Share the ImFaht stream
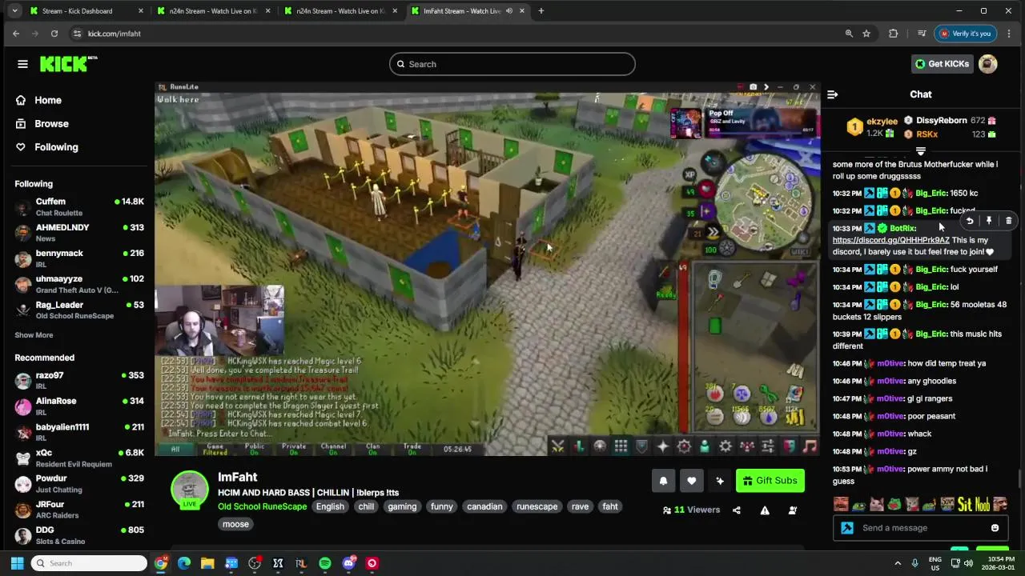 (x=737, y=510)
